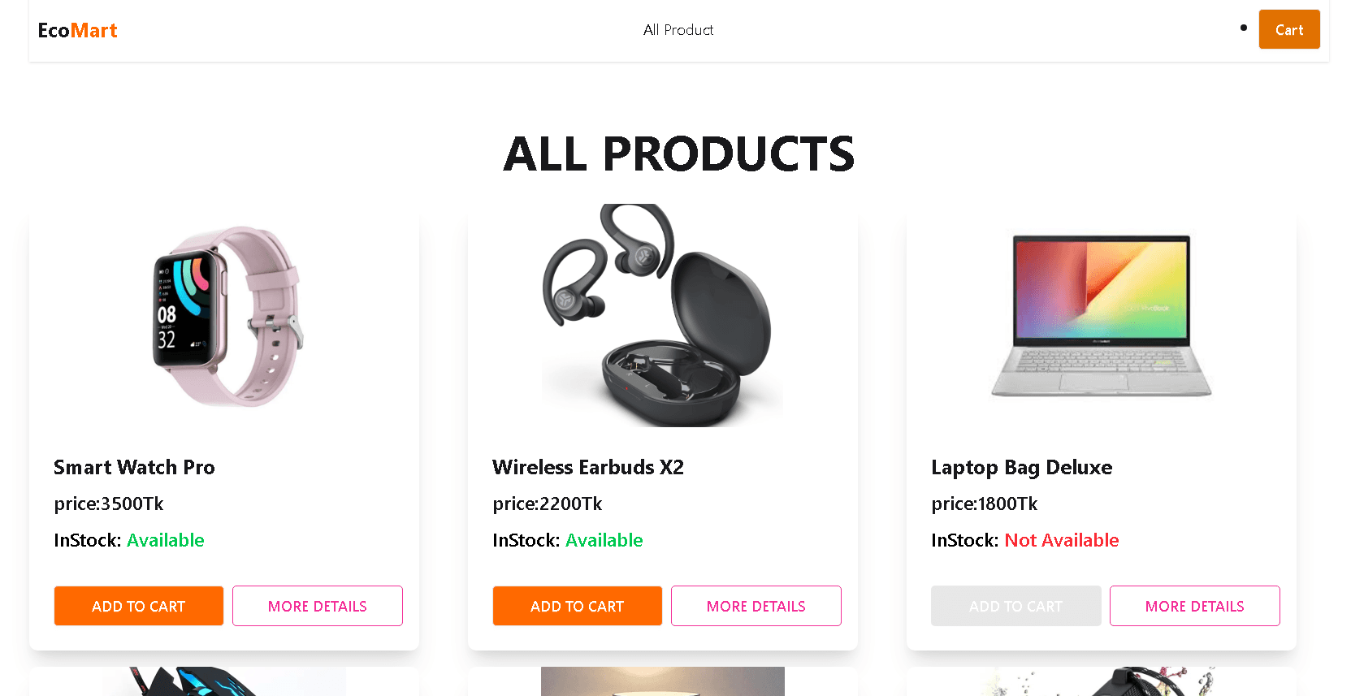Click the EcoMart logo

[x=77, y=31]
